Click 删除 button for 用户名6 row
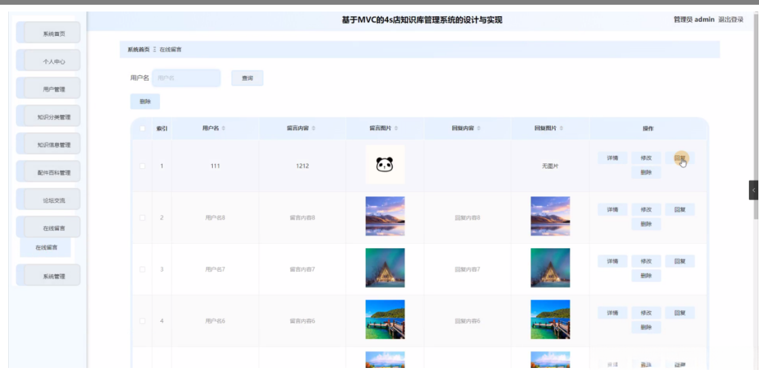 tap(647, 327)
